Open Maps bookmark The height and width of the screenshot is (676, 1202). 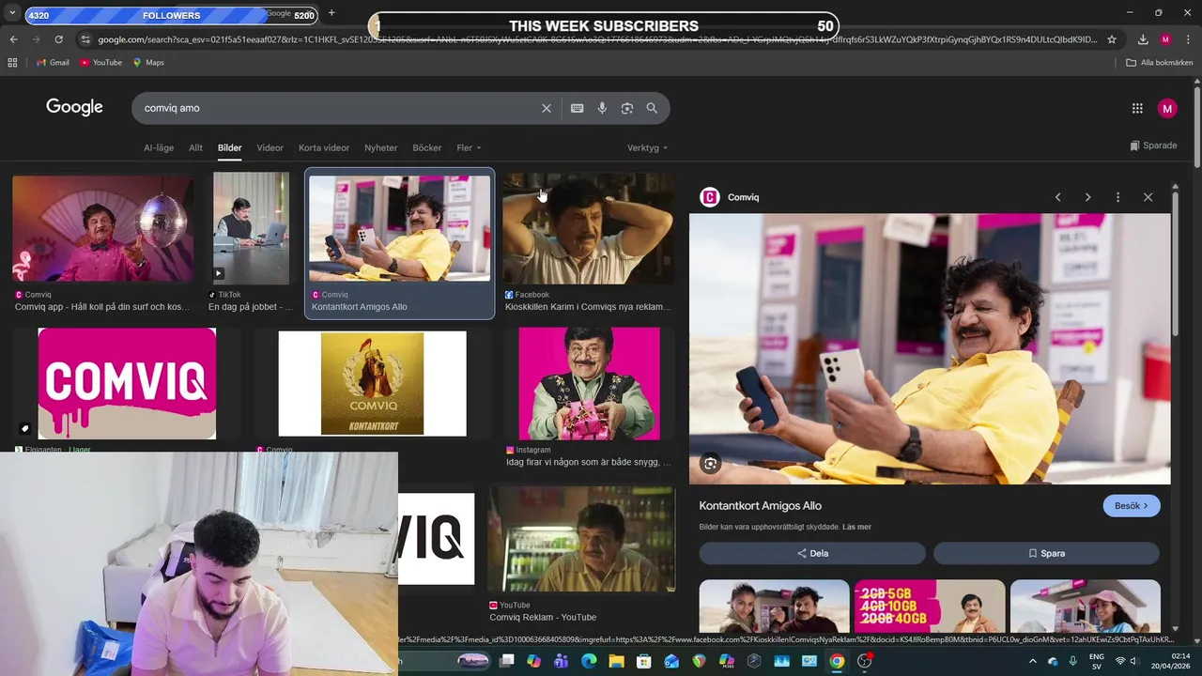148,62
